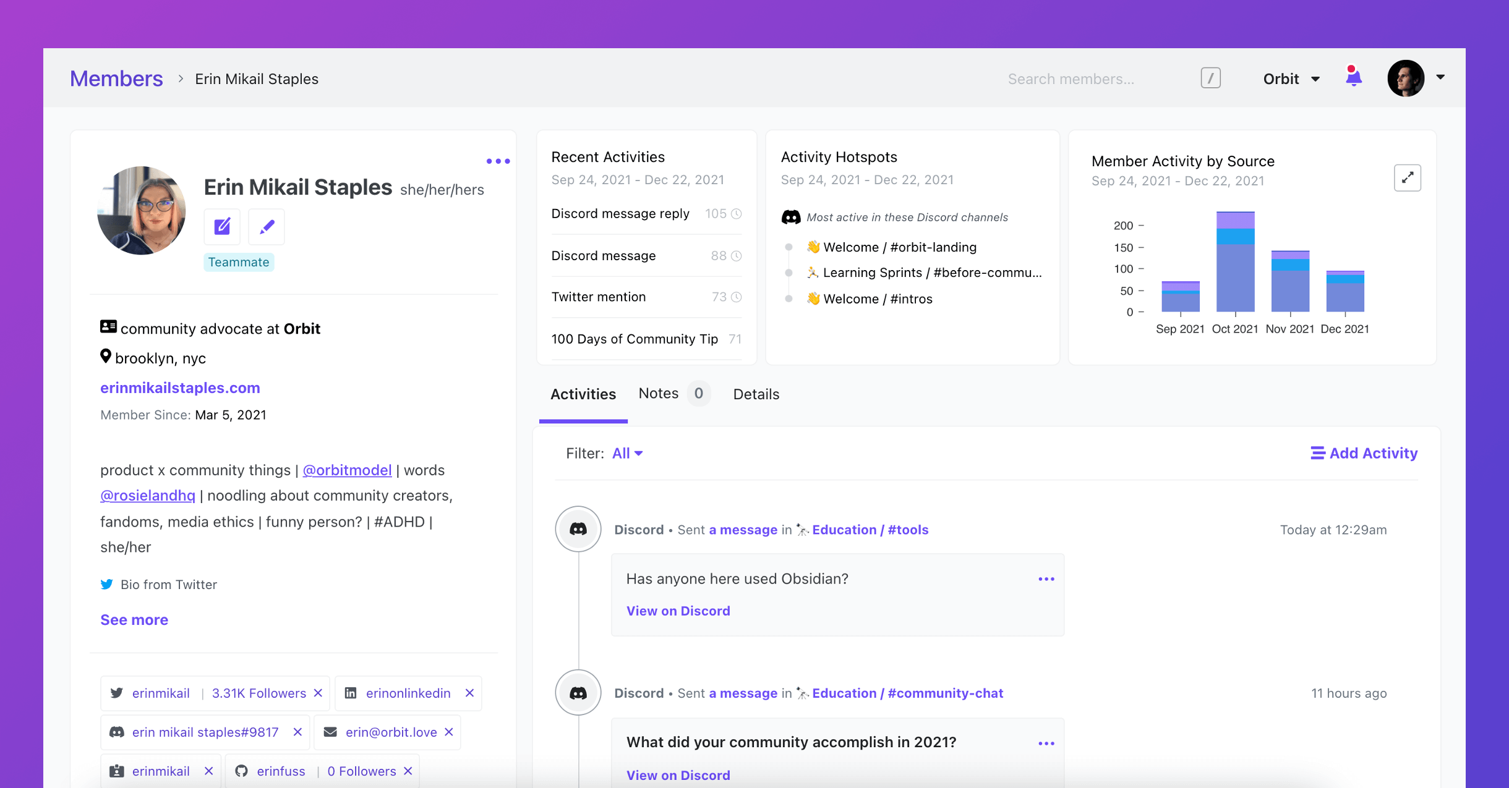The width and height of the screenshot is (1509, 788).
Task: Expand the Member Activity chart
Action: tap(1407, 178)
